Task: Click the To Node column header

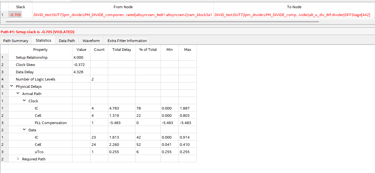Action: [294, 7]
